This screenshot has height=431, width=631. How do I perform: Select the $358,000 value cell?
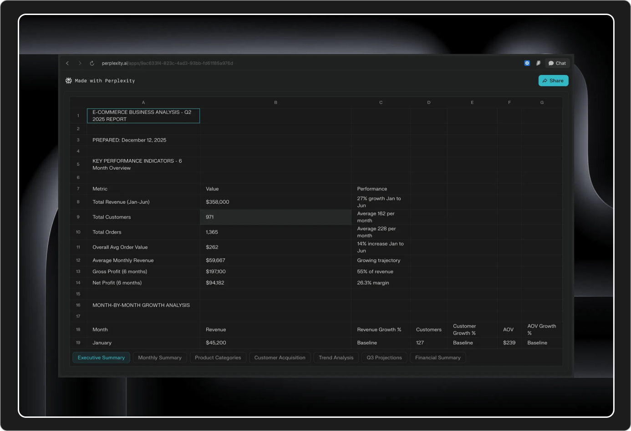coord(275,202)
